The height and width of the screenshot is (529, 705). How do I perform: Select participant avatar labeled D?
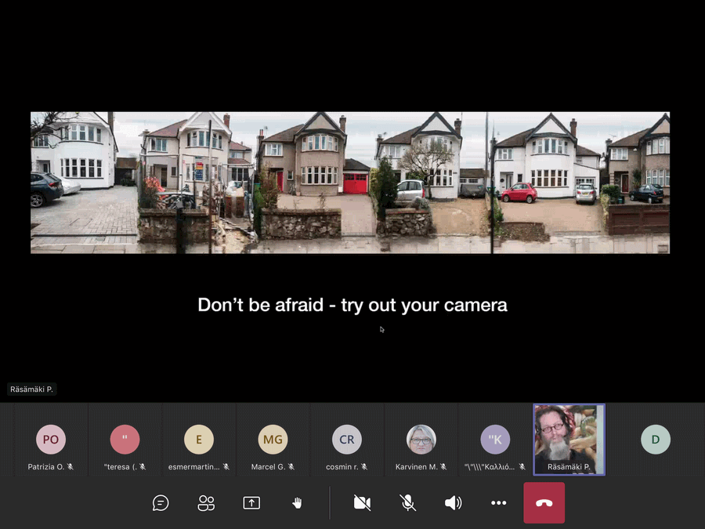(x=656, y=440)
